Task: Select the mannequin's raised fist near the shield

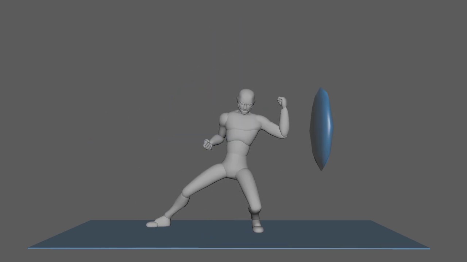Action: click(x=282, y=102)
